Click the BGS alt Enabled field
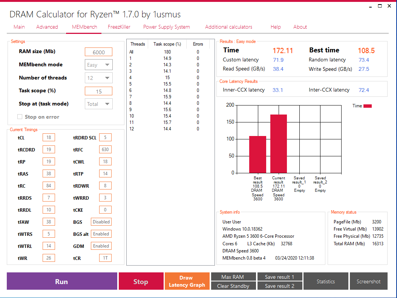The height and width of the screenshot is (298, 397). coord(101,234)
